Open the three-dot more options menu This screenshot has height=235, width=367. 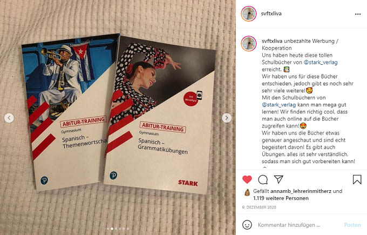(x=358, y=14)
